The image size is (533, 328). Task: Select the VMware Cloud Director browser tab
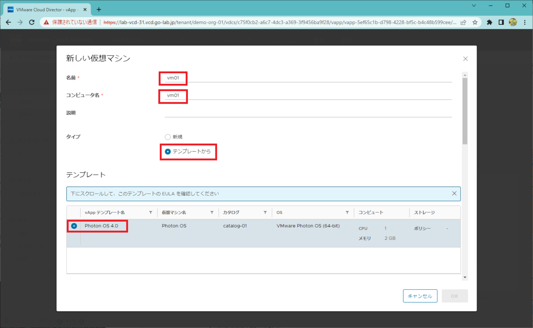pos(48,9)
